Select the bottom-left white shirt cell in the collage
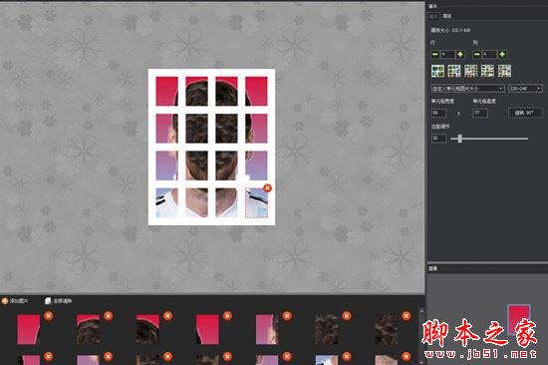548x365 pixels. point(166,202)
